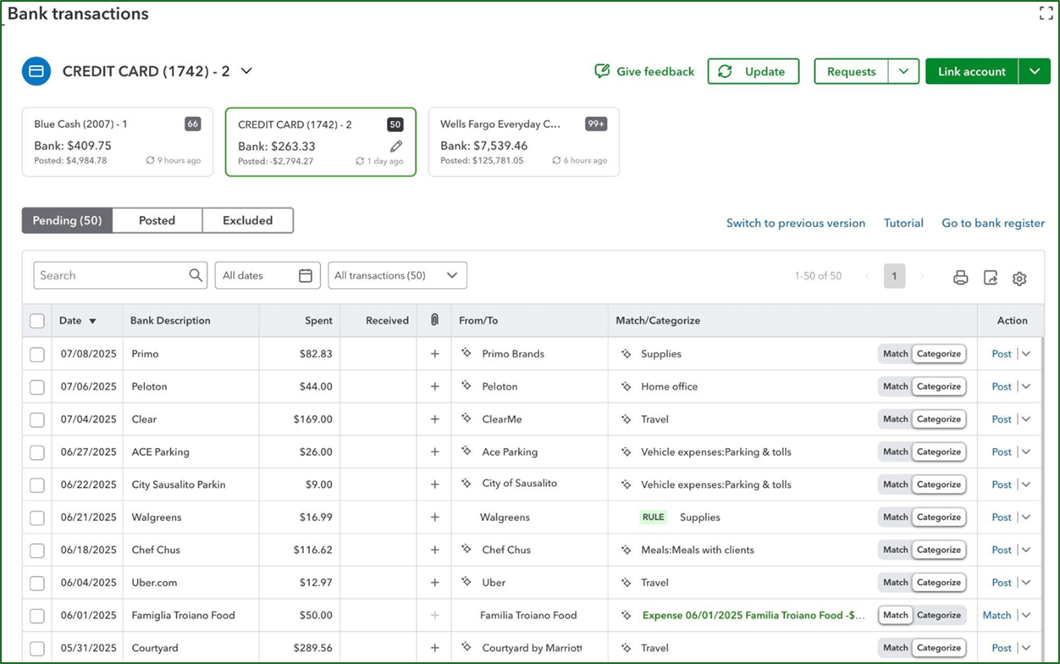
Task: Switch to the Posted tab
Action: 157,220
